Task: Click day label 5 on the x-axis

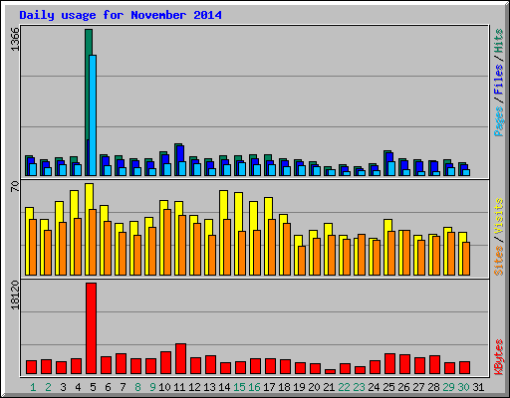Action: coord(93,387)
